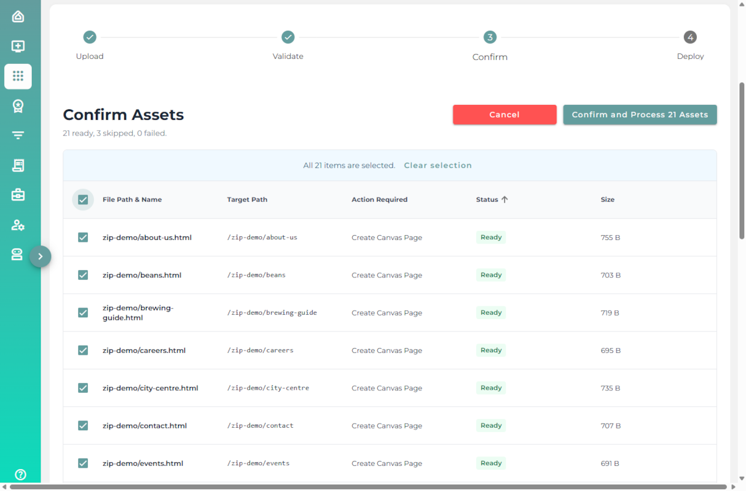Click Confirm and Process 21 Assets
Screen dimensions: 746x491
pos(640,115)
